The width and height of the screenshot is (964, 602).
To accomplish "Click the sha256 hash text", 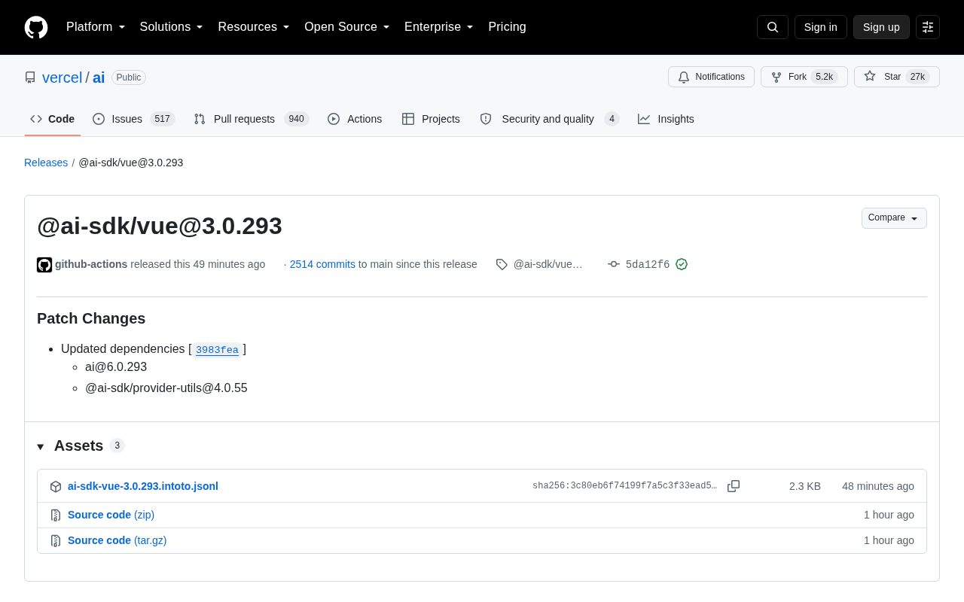I will [625, 486].
